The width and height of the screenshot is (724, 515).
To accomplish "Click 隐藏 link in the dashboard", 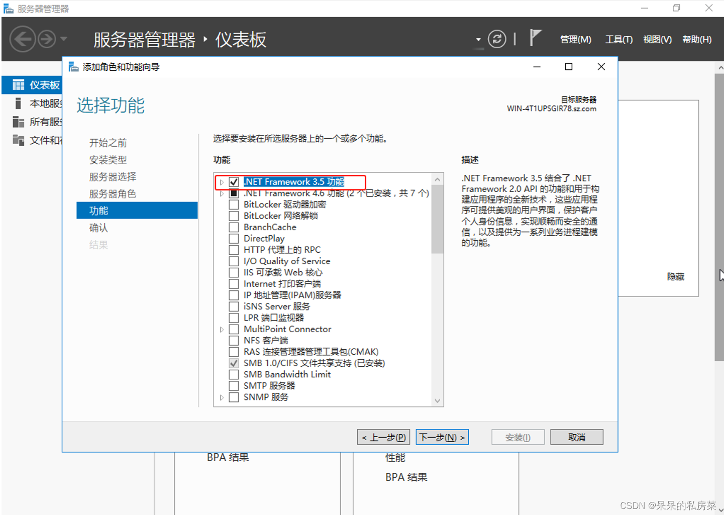I will (676, 277).
